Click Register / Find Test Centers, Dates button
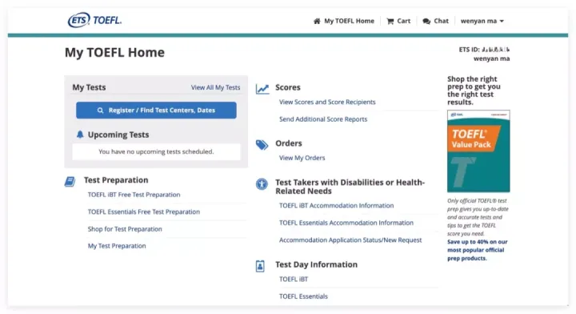The image size is (576, 314). (156, 111)
